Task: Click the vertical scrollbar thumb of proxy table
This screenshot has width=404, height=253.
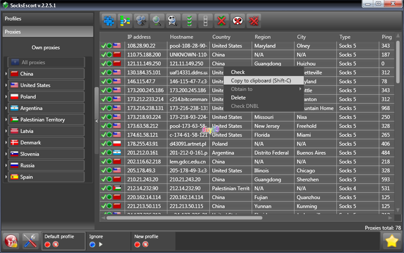Action: (x=398, y=62)
